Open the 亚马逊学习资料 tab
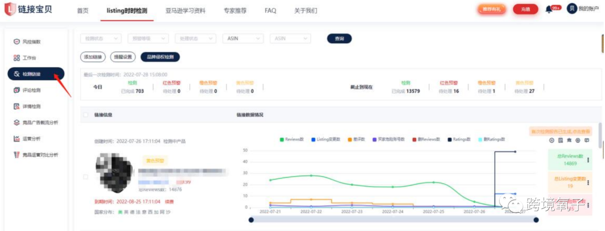The width and height of the screenshot is (605, 231). pyautogui.click(x=185, y=11)
